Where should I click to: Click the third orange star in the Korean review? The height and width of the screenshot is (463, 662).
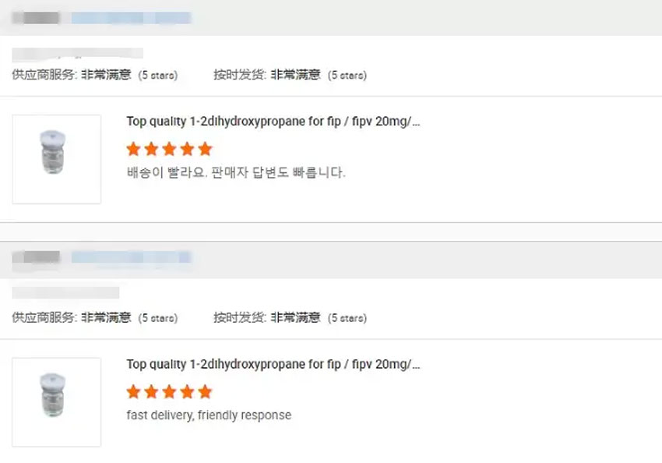point(169,149)
